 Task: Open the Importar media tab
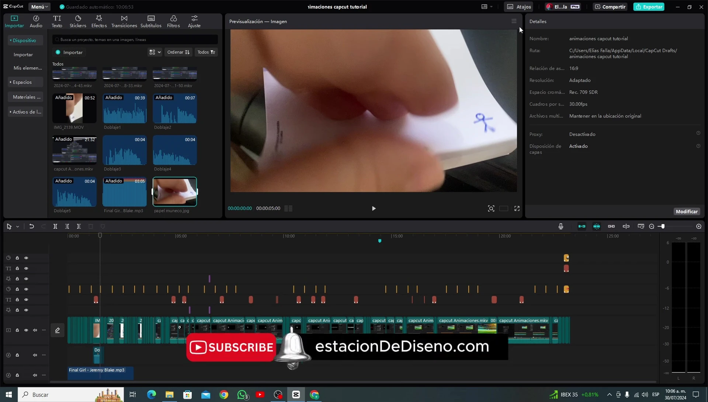(14, 21)
